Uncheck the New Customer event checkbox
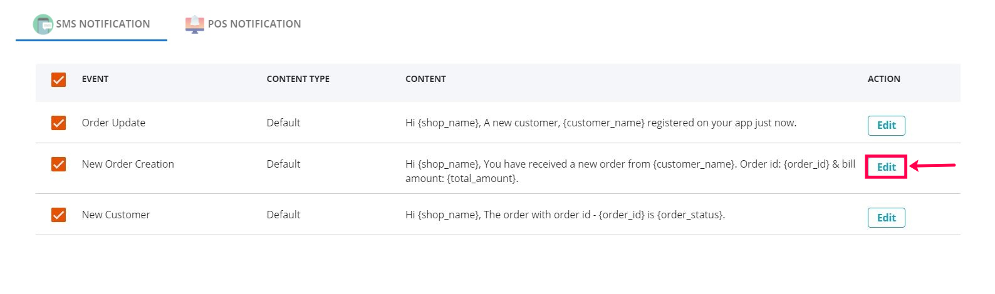 click(x=58, y=215)
